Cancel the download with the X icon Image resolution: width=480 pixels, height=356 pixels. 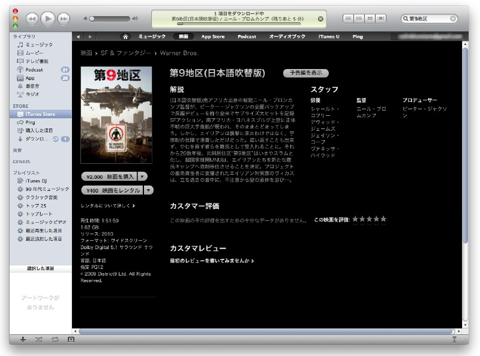click(x=320, y=19)
